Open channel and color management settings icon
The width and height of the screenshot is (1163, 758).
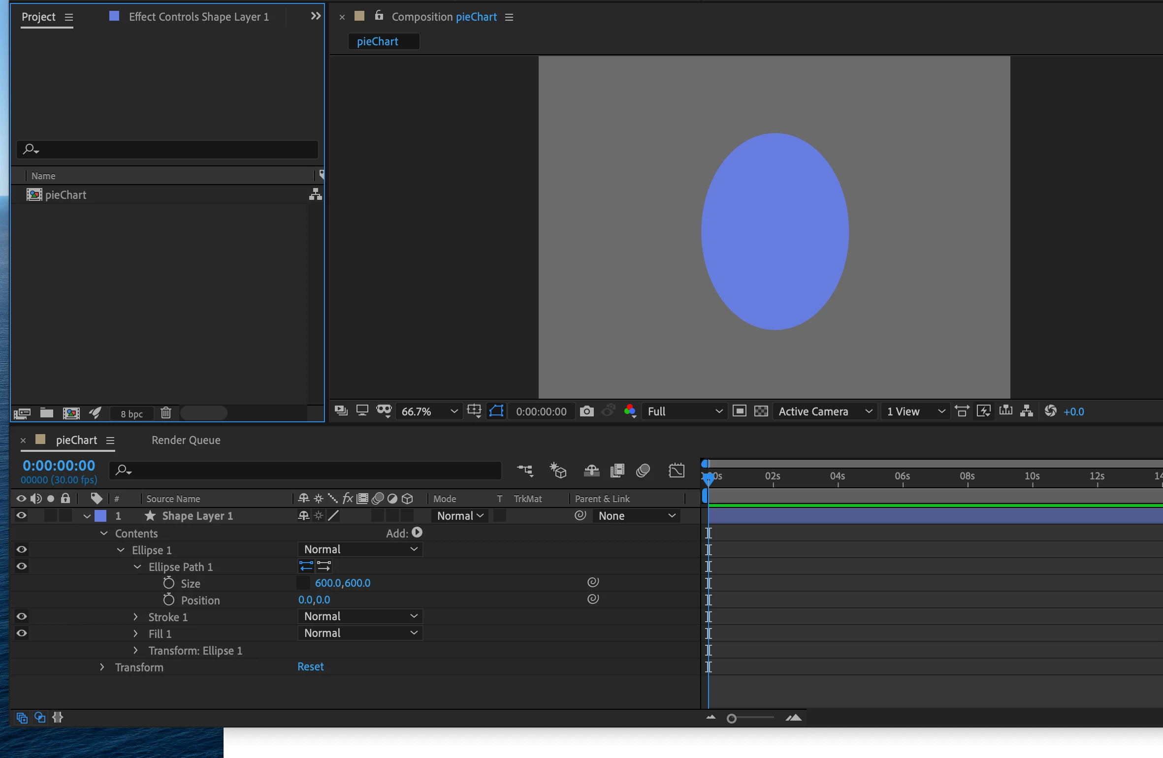click(630, 411)
